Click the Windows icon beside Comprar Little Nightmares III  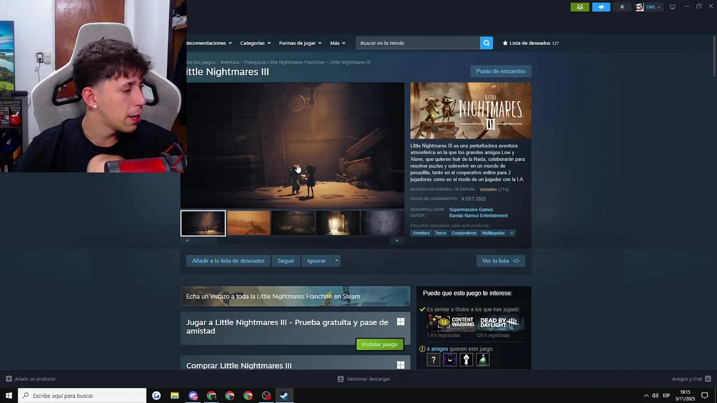[x=401, y=365]
